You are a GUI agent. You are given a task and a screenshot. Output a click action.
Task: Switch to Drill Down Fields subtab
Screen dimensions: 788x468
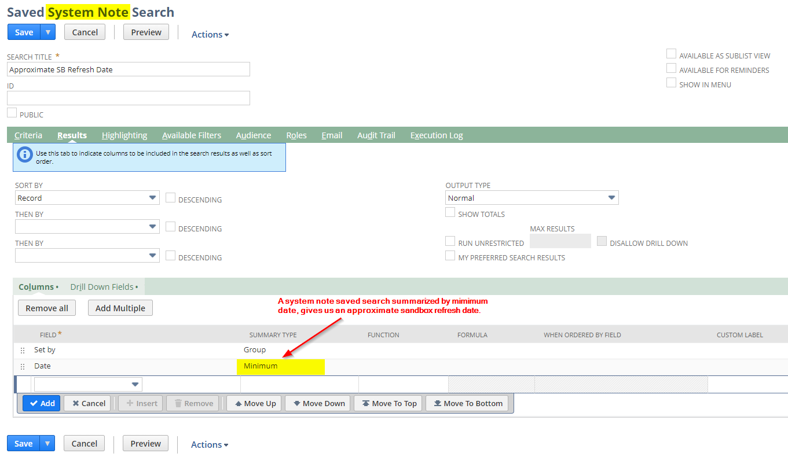104,287
